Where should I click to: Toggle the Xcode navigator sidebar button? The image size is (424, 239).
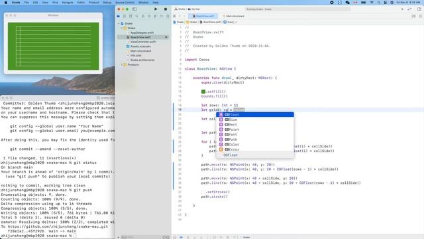click(134, 9)
